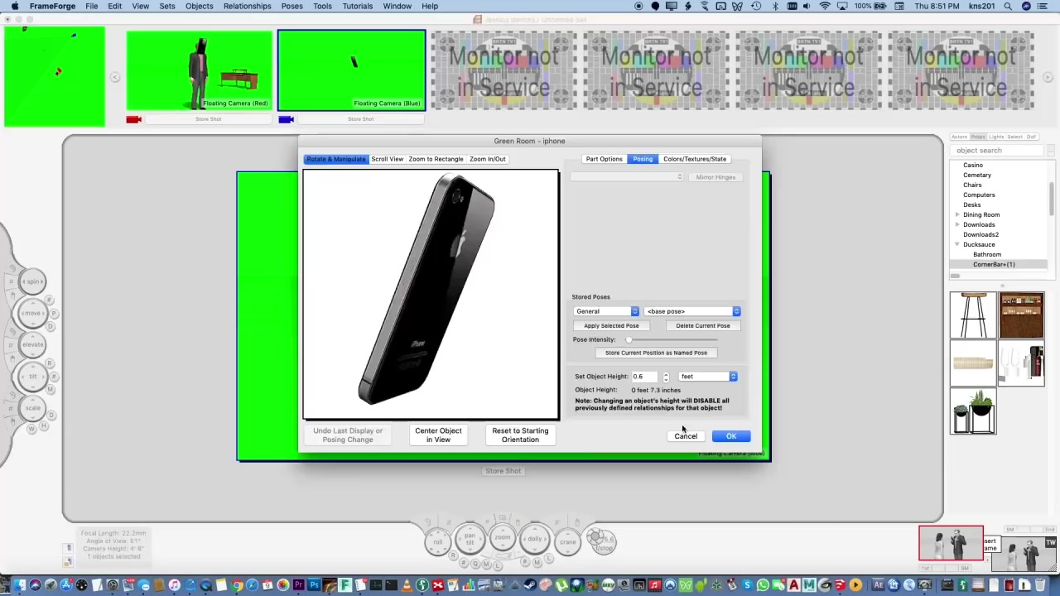Open the feet units dropdown
1060x596 pixels.
pos(708,377)
